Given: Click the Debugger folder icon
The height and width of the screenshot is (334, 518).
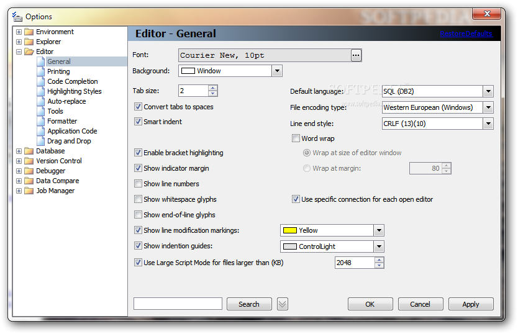Looking at the screenshot, I should point(29,171).
